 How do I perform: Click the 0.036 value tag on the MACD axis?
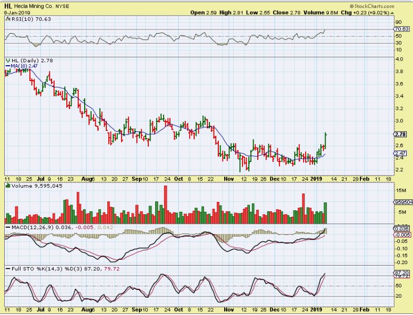click(x=402, y=229)
